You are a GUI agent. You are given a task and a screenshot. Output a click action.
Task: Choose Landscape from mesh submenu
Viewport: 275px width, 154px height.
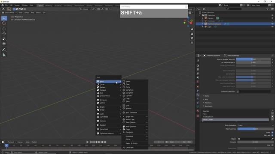[x=135, y=148]
